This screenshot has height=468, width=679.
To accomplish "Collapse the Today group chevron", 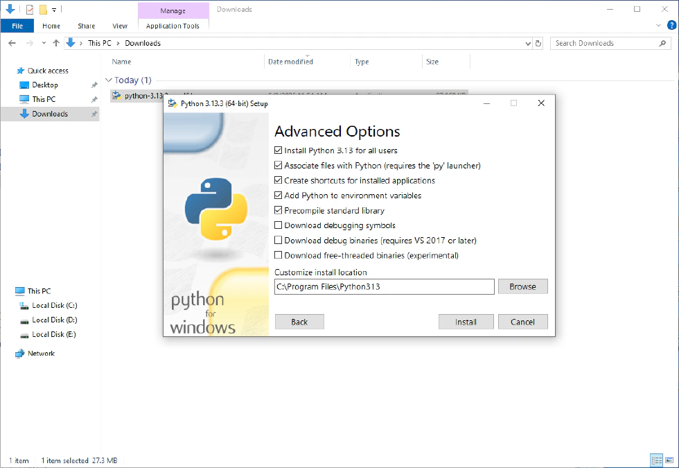I will point(109,80).
